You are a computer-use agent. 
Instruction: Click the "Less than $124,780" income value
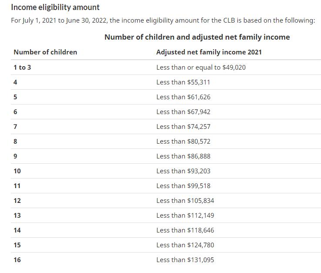pyautogui.click(x=185, y=245)
